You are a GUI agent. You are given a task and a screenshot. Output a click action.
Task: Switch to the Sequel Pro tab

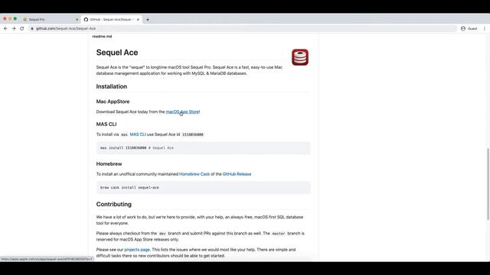pyautogui.click(x=50, y=19)
